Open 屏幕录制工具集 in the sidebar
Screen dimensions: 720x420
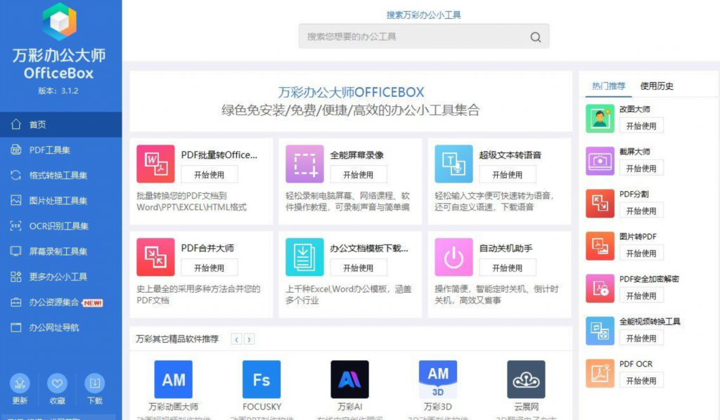coord(61,251)
